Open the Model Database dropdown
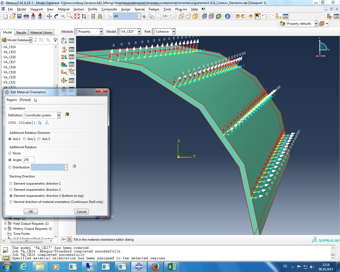 click(x=31, y=40)
